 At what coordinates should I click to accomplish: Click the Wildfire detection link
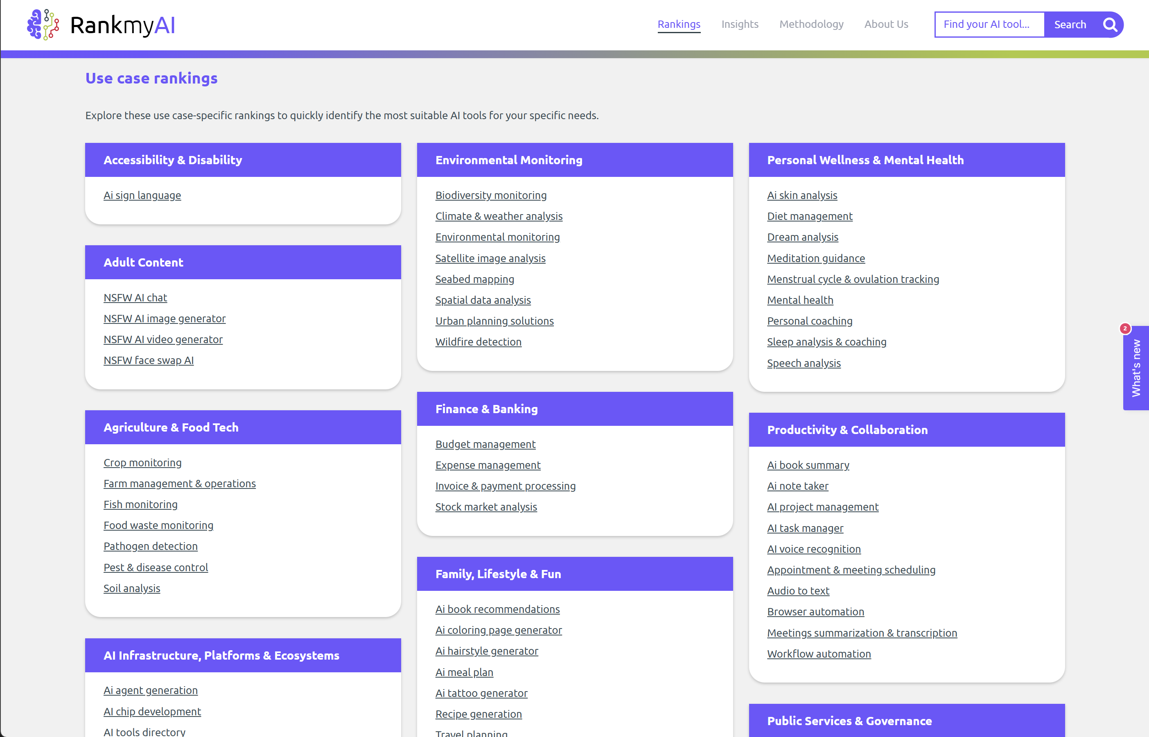[478, 342]
